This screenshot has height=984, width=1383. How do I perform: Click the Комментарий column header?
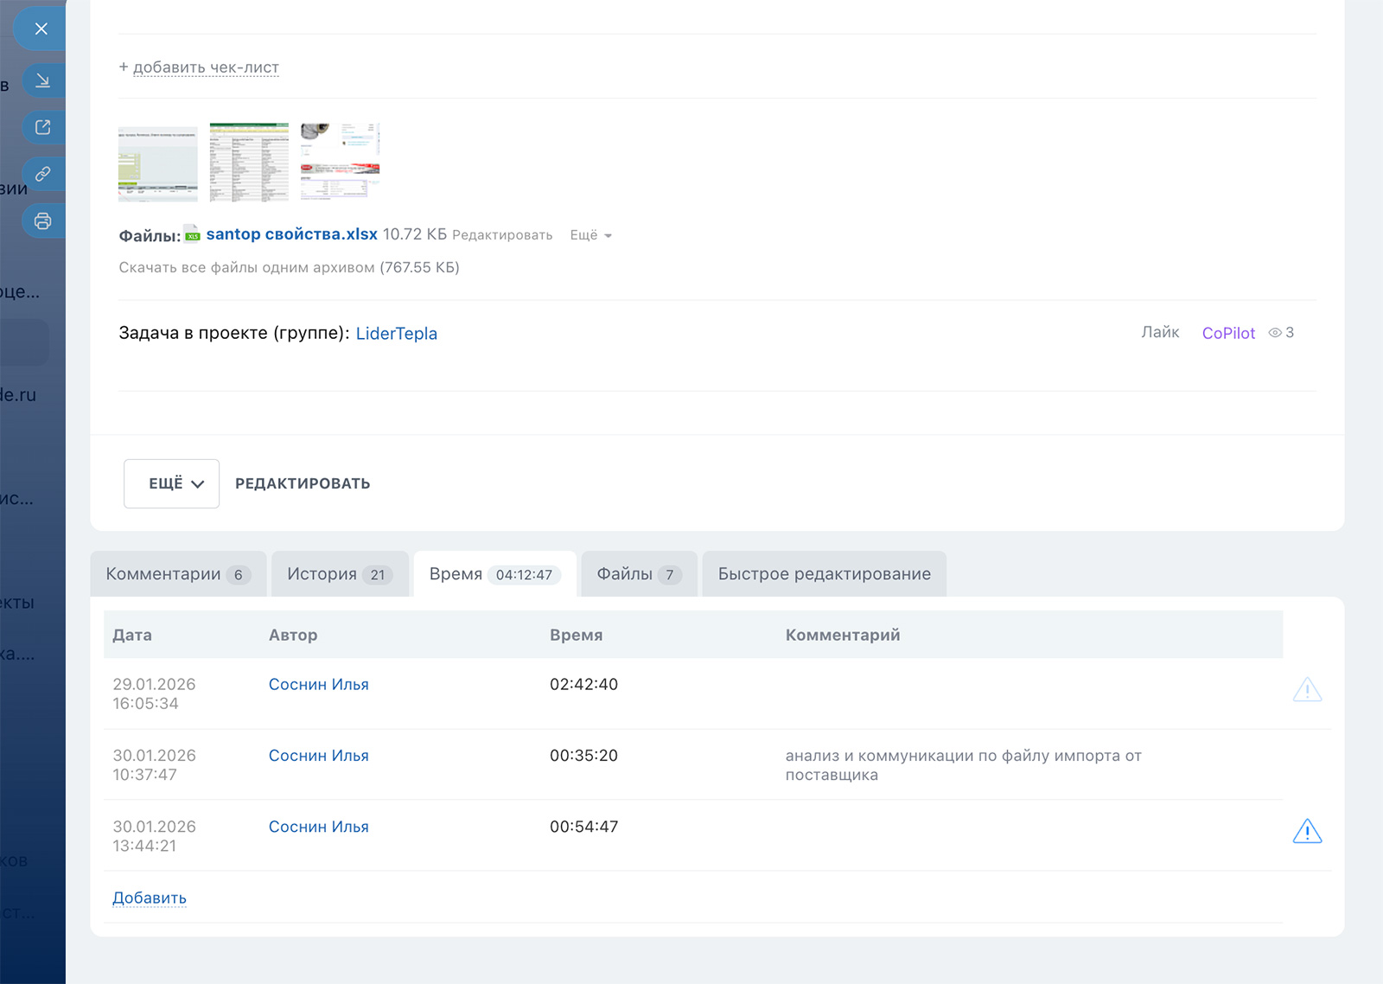click(843, 636)
